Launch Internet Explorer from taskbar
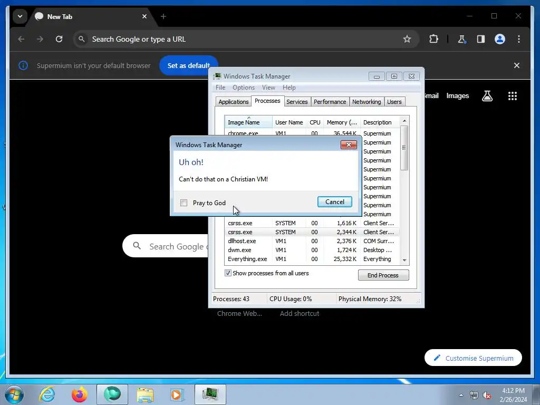 tap(47, 394)
